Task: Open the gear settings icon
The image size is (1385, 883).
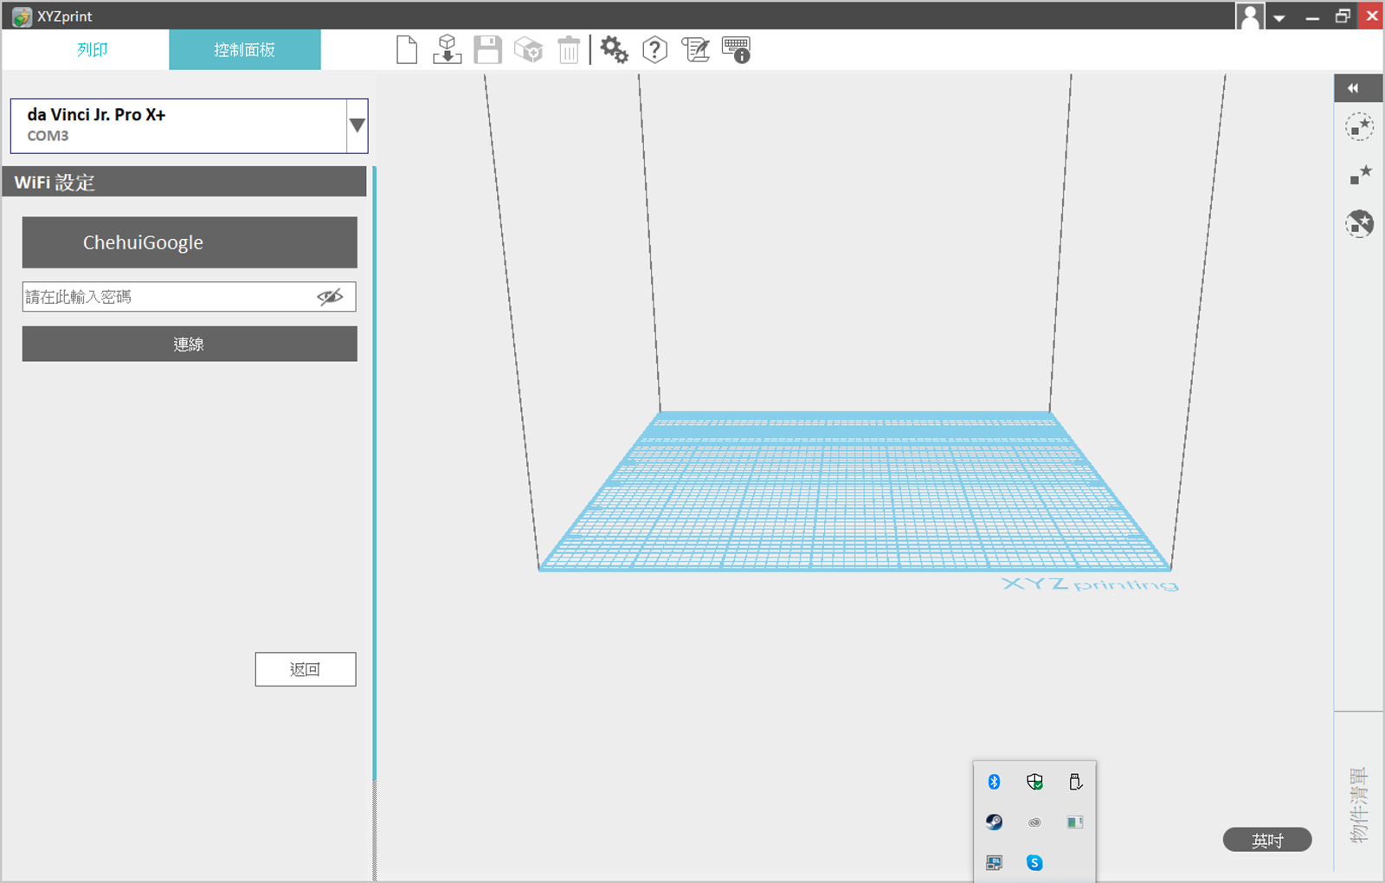Action: click(614, 50)
